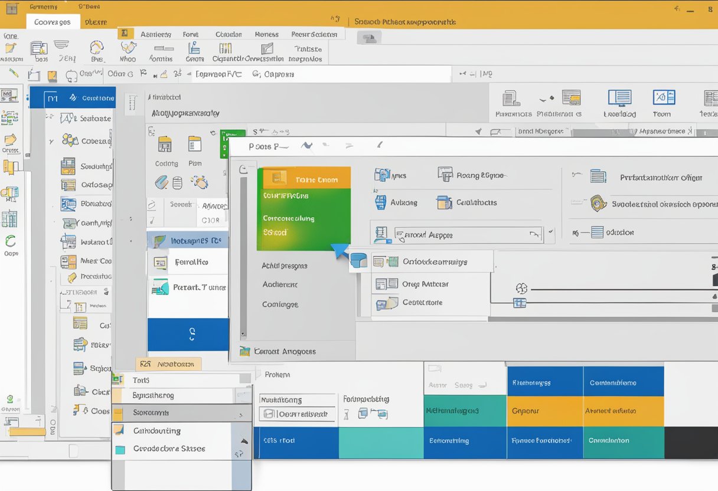Click the Links icon at top of right panel

[x=383, y=175]
